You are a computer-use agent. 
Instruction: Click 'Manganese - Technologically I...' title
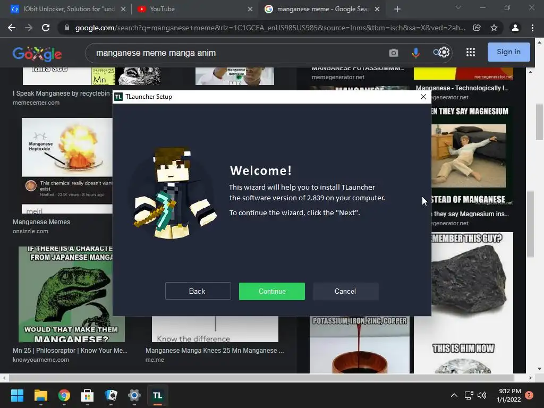(x=462, y=88)
